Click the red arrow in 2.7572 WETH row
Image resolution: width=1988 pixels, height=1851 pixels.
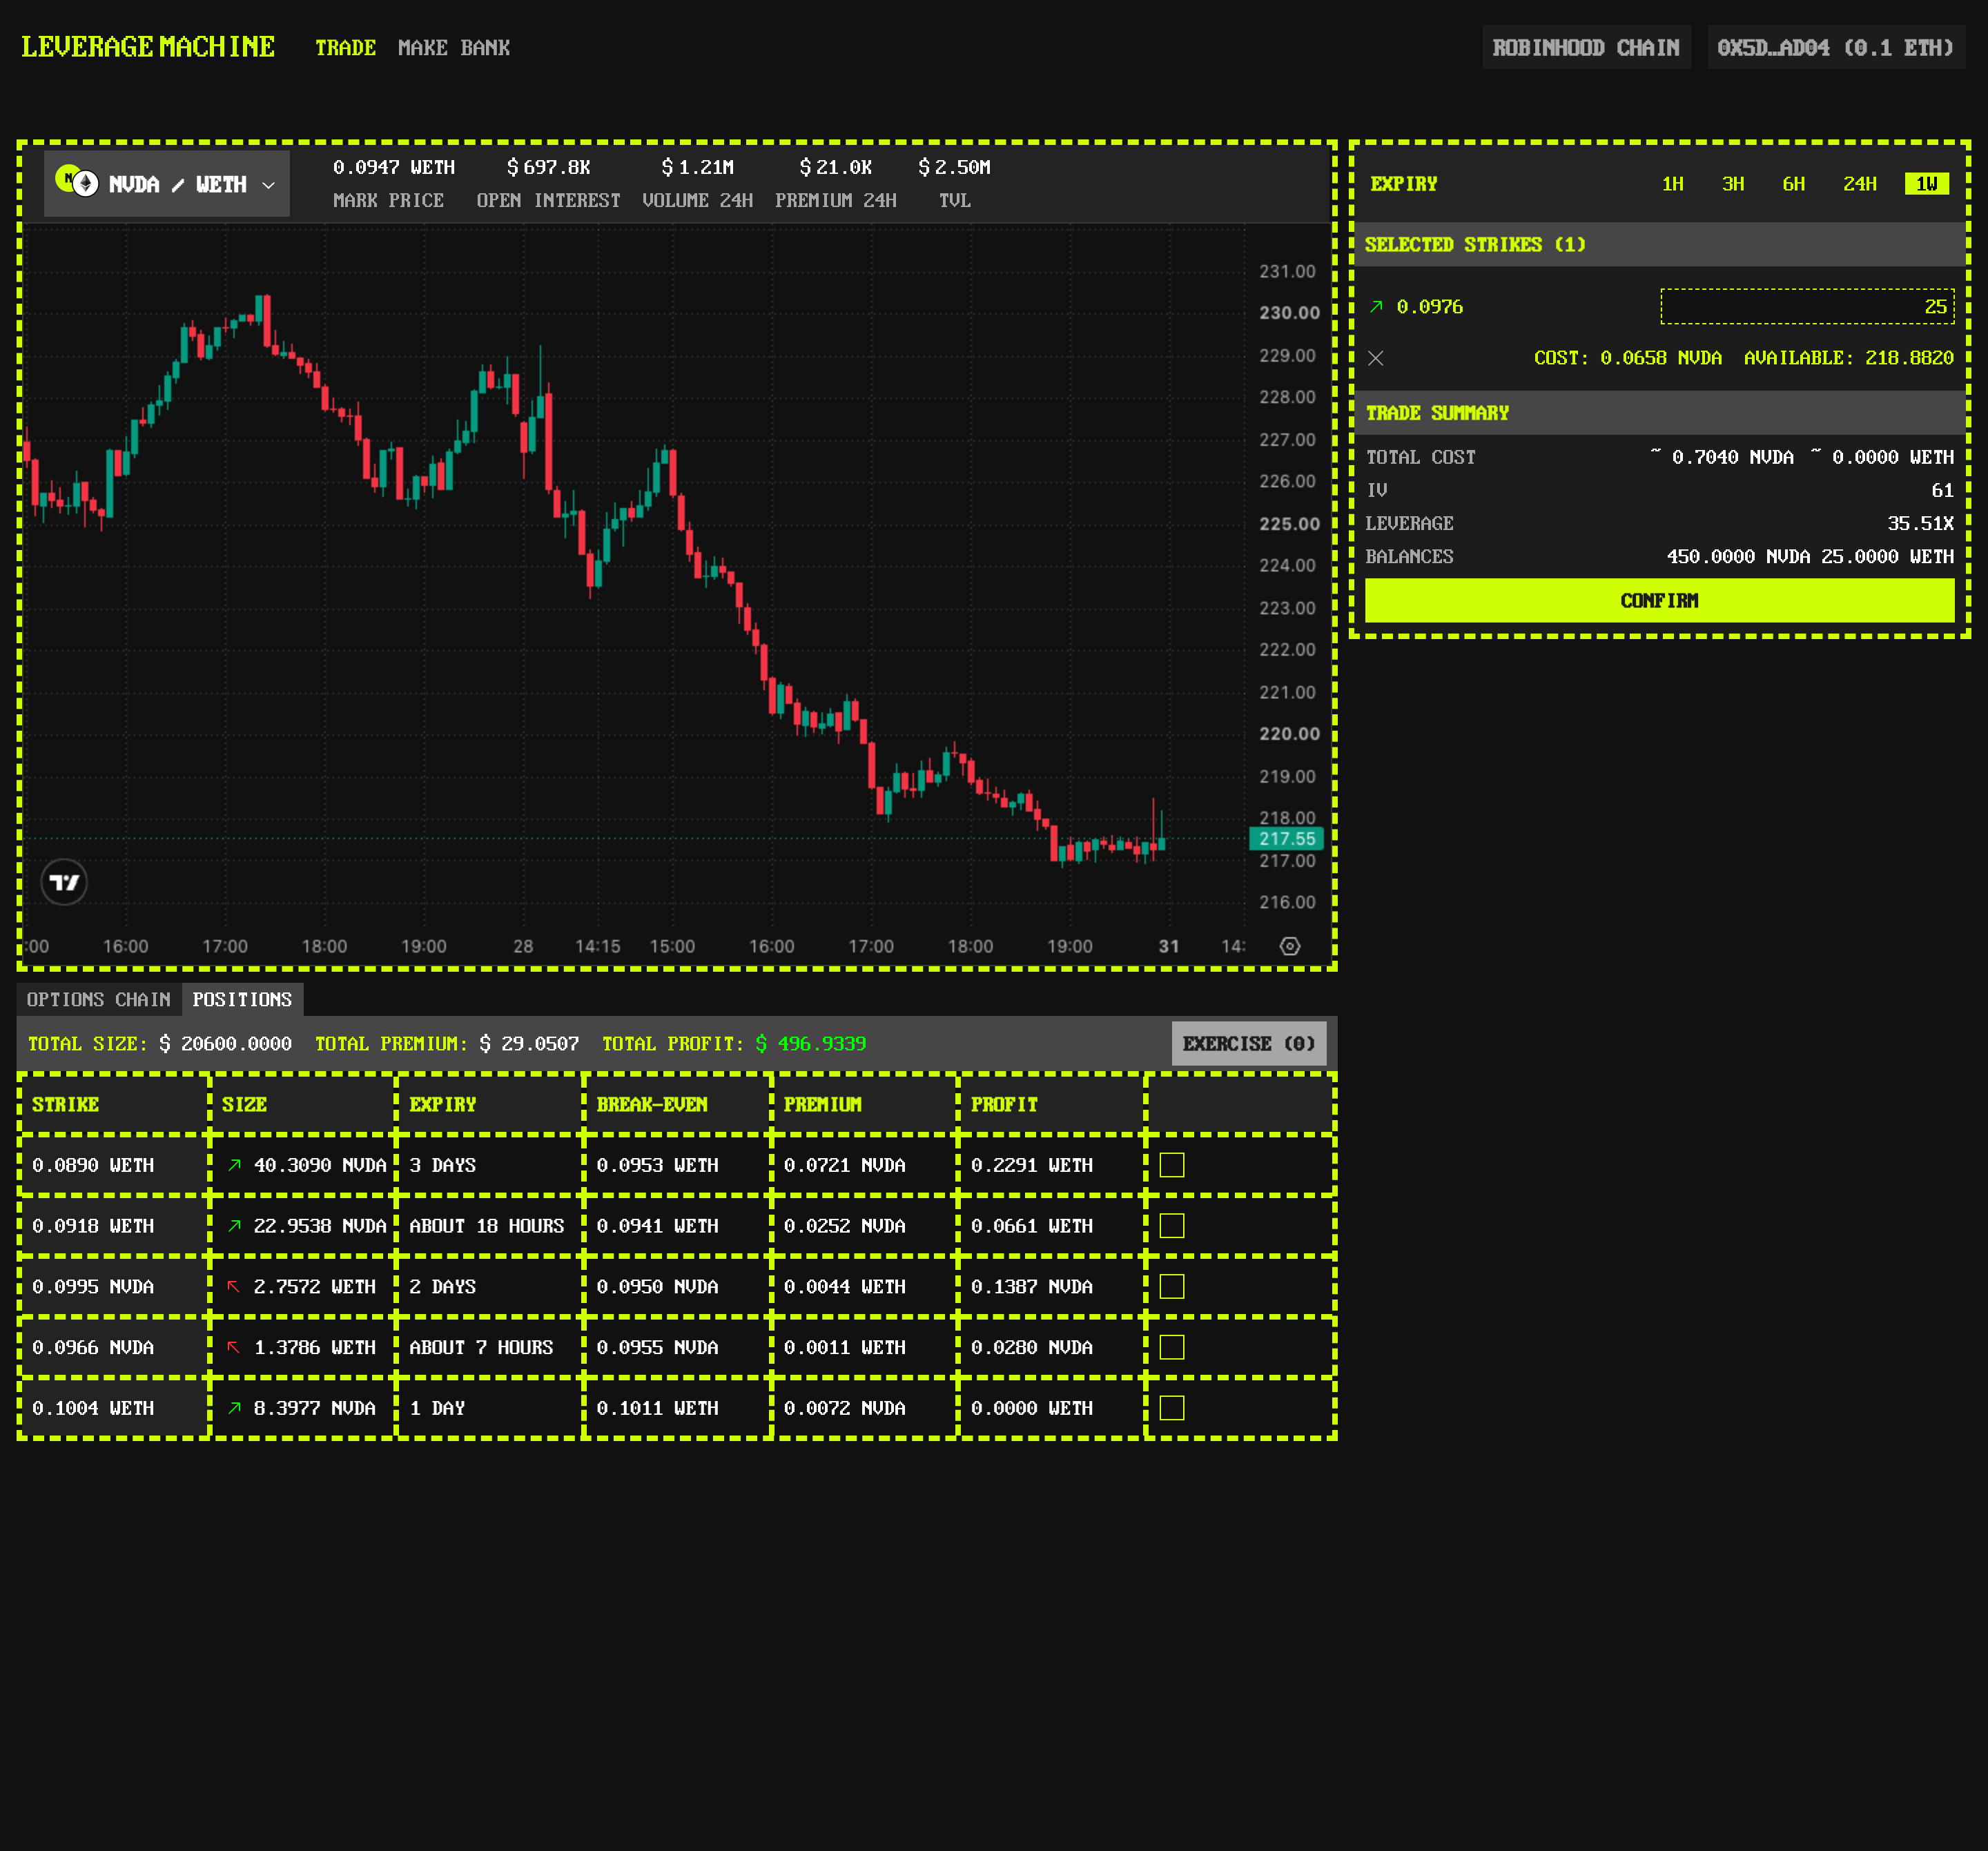click(234, 1287)
